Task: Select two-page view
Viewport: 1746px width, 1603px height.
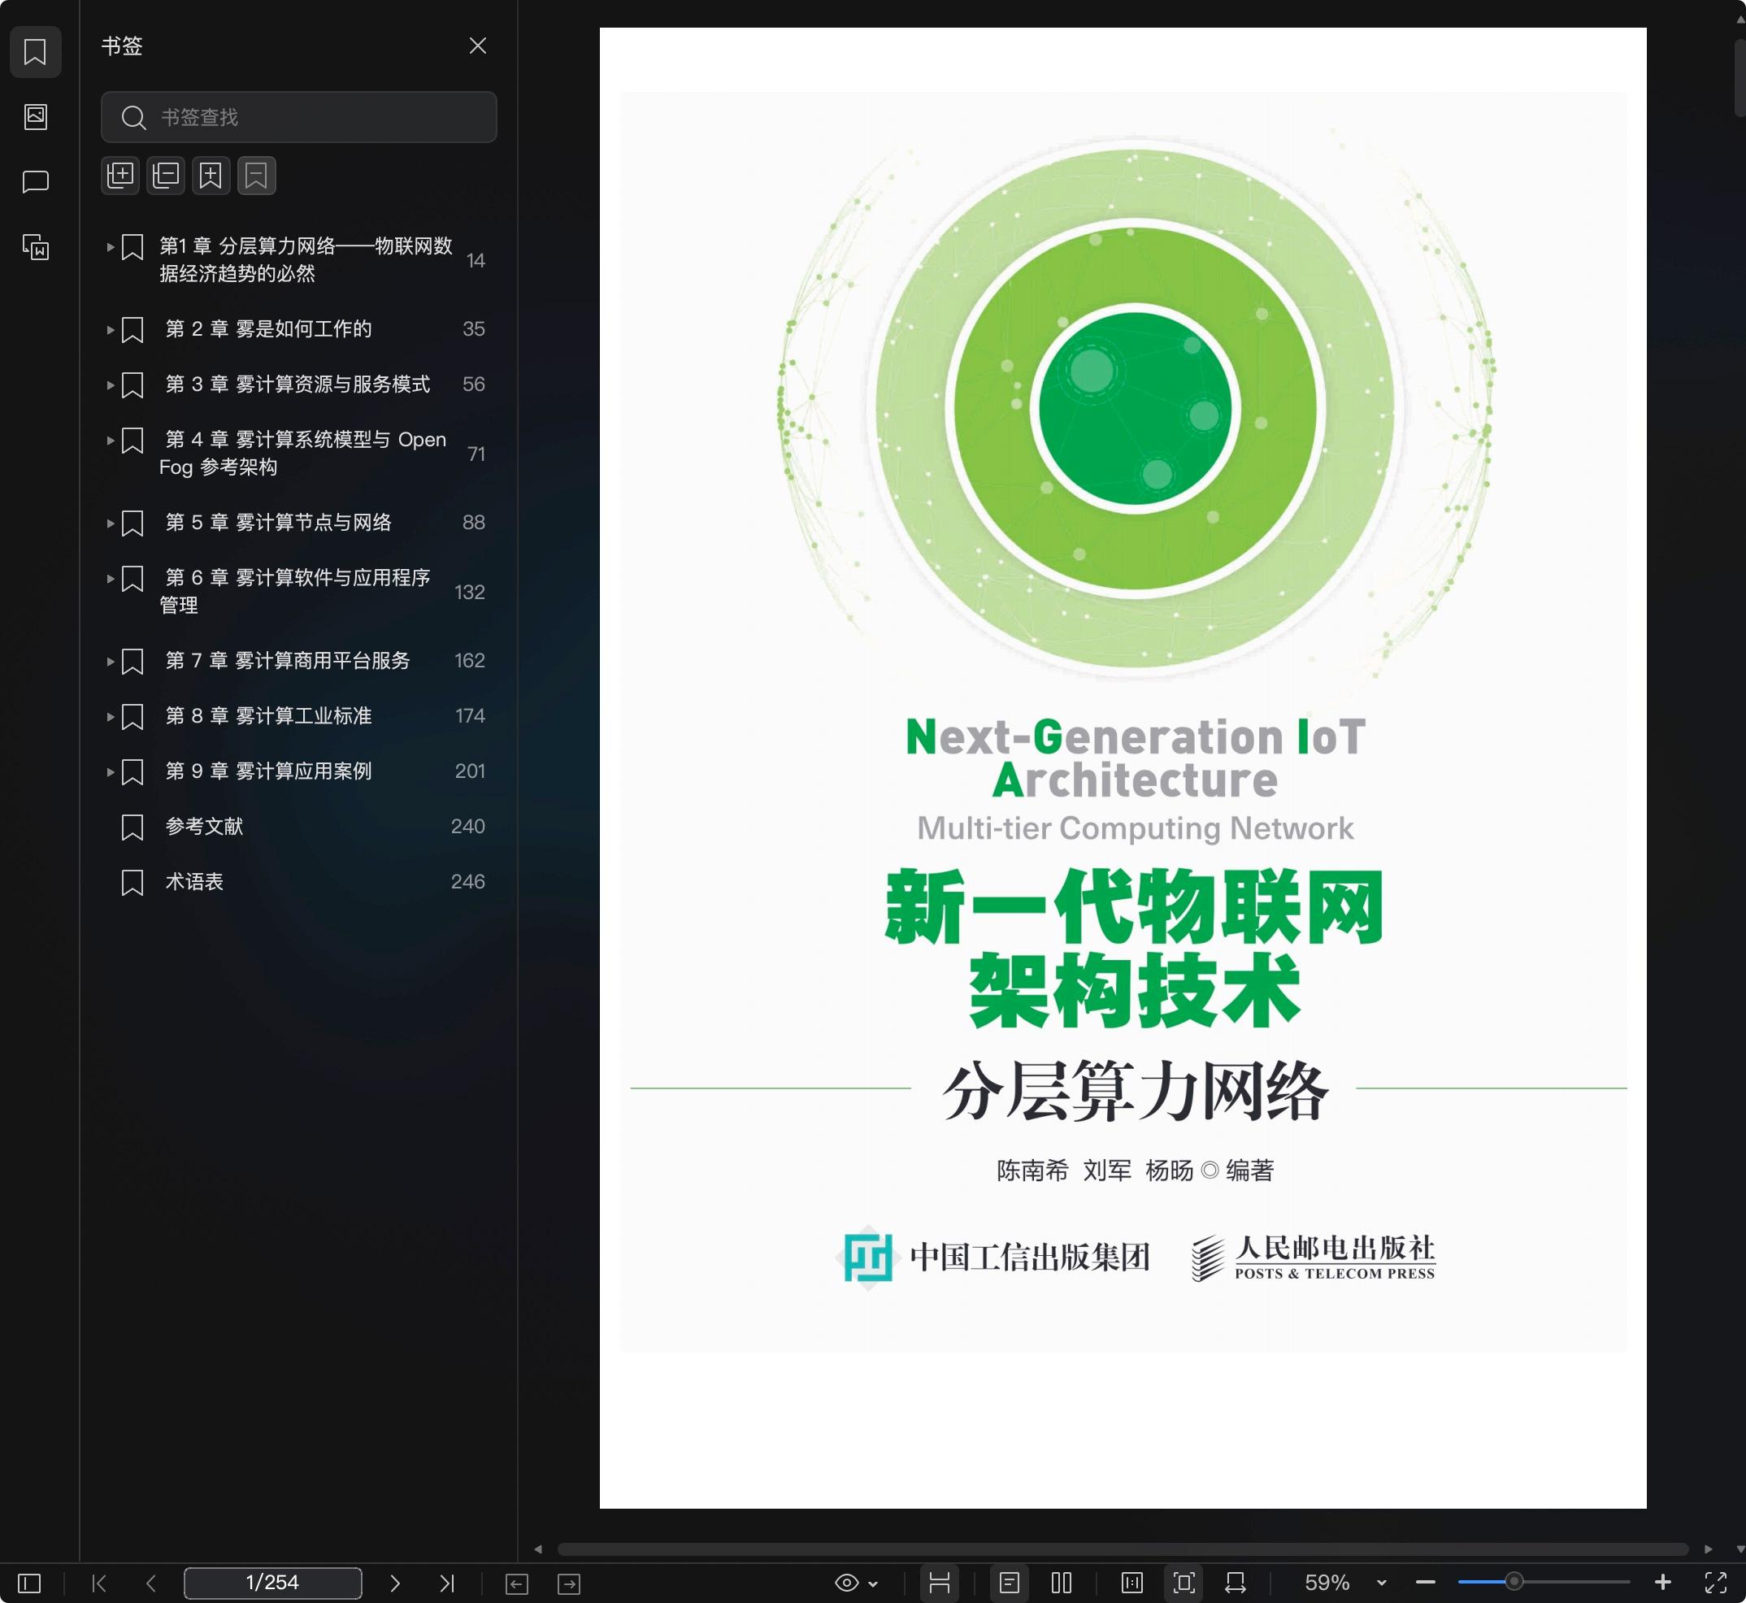Action: pos(1062,1583)
